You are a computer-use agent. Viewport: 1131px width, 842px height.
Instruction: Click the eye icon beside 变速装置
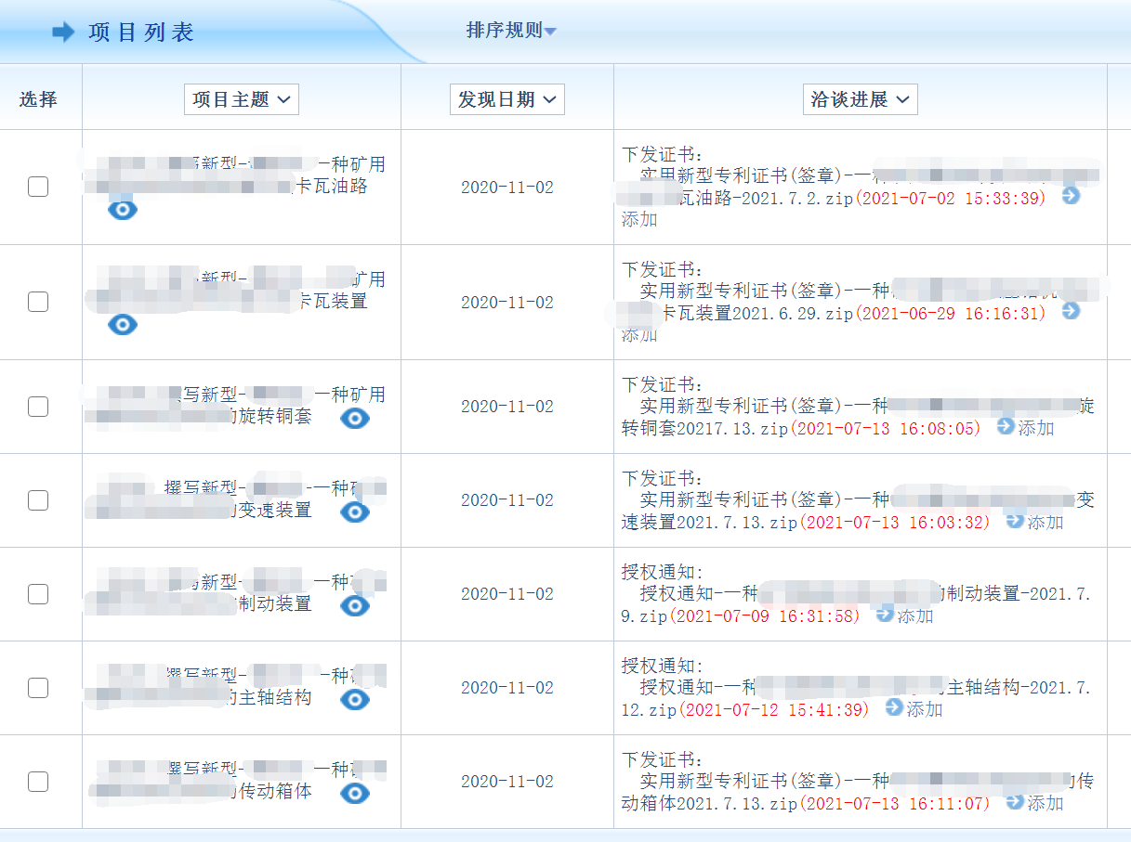pos(354,512)
